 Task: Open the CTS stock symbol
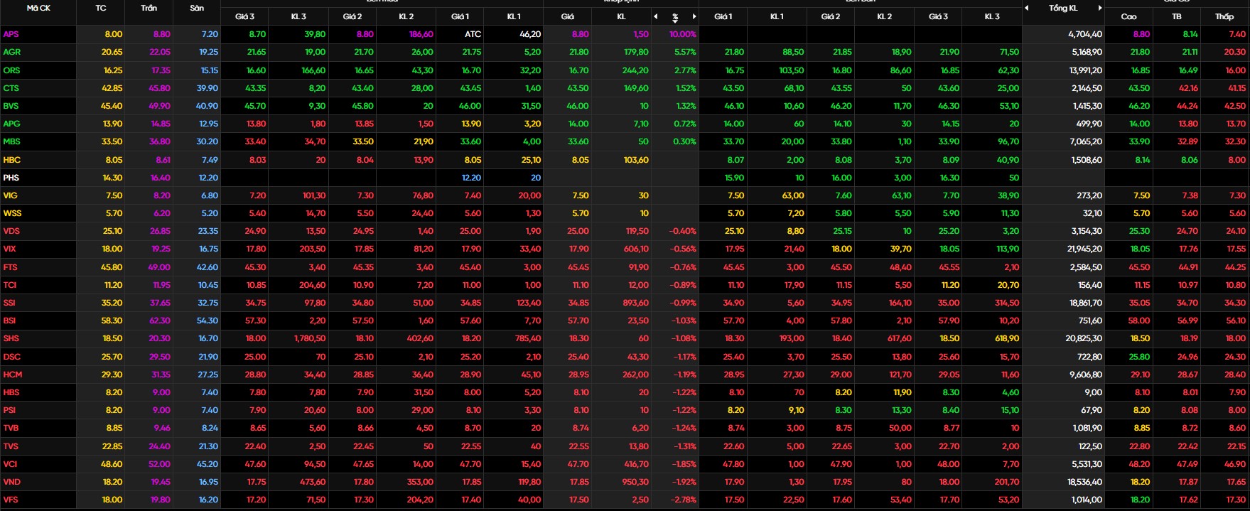click(x=11, y=88)
